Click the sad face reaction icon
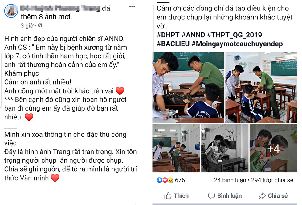This screenshot has width=302, height=205. 171,180
